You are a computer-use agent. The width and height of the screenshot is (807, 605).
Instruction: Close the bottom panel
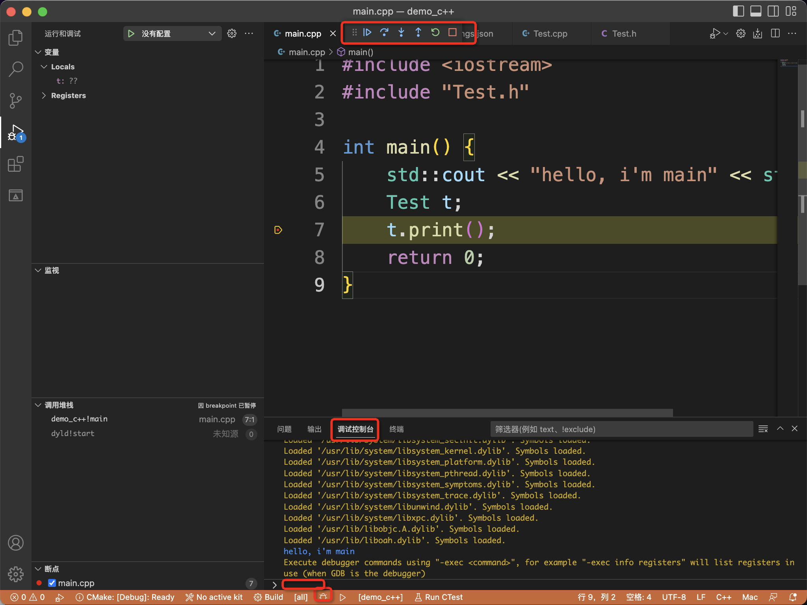click(795, 429)
